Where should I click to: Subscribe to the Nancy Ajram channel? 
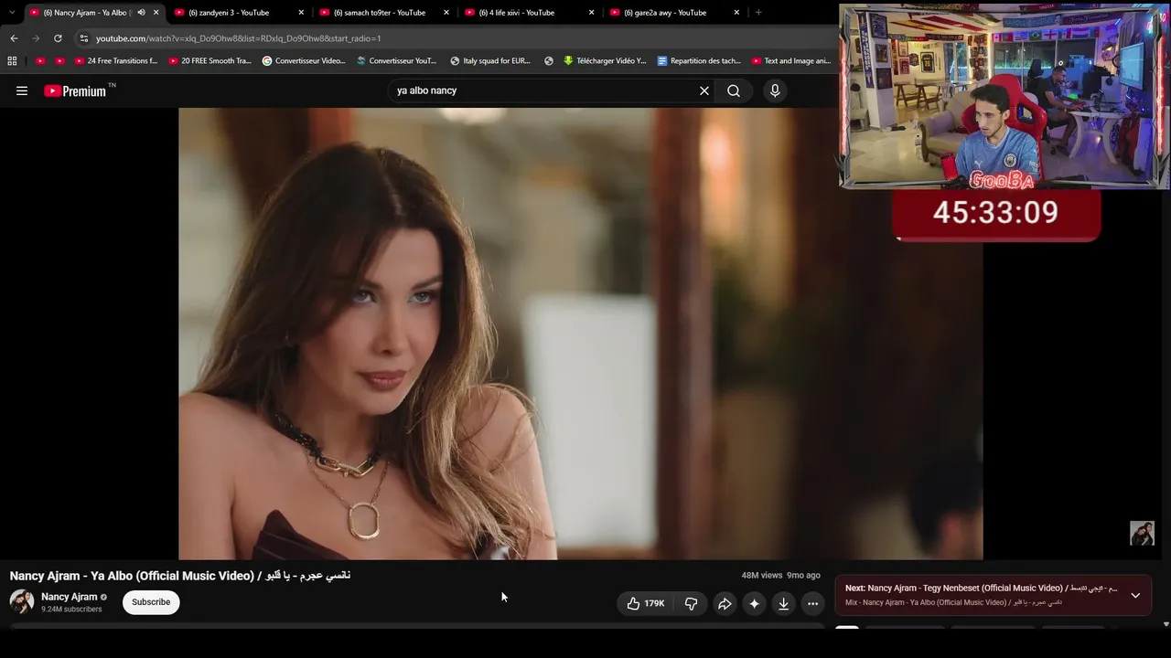click(x=151, y=602)
